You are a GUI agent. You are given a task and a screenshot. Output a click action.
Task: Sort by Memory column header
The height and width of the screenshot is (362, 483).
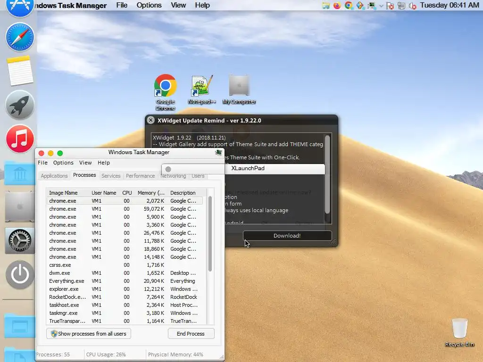(x=151, y=193)
